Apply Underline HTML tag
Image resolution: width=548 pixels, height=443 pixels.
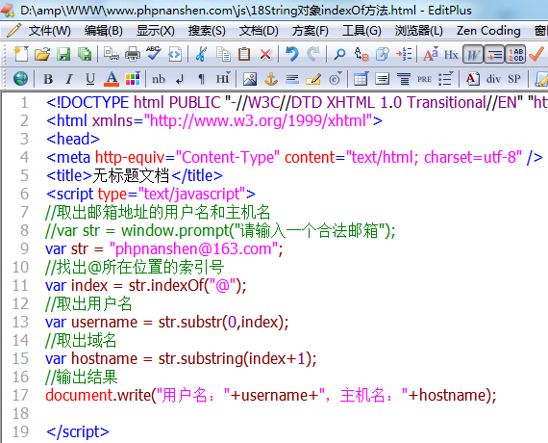tap(90, 79)
